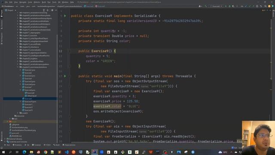The height and width of the screenshot is (155, 275).
Task: Click the editor horizontal scrollbar
Action: tap(156, 143)
